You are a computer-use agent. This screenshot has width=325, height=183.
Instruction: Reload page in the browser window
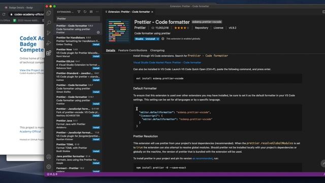click(x=4, y=14)
